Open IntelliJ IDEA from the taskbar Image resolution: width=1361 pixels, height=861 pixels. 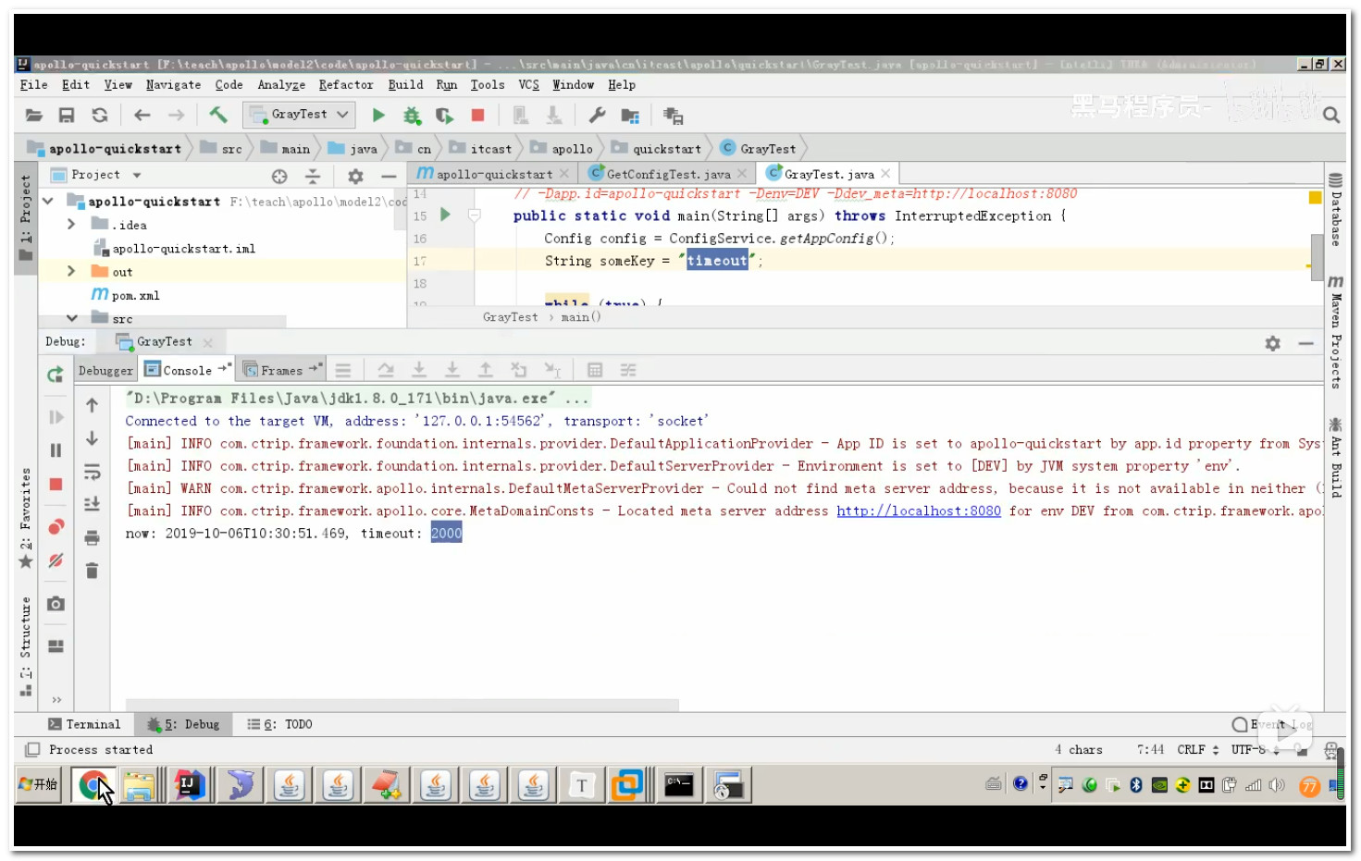point(190,785)
